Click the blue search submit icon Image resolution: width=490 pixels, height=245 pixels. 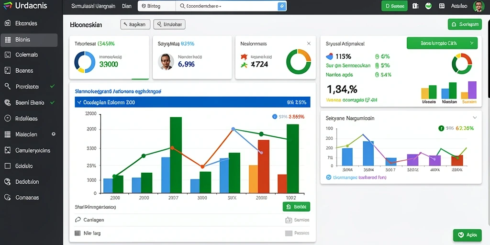point(282,6)
